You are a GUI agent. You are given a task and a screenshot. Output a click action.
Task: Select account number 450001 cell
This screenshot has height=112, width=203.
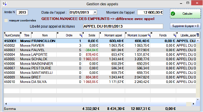click(x=12, y=41)
